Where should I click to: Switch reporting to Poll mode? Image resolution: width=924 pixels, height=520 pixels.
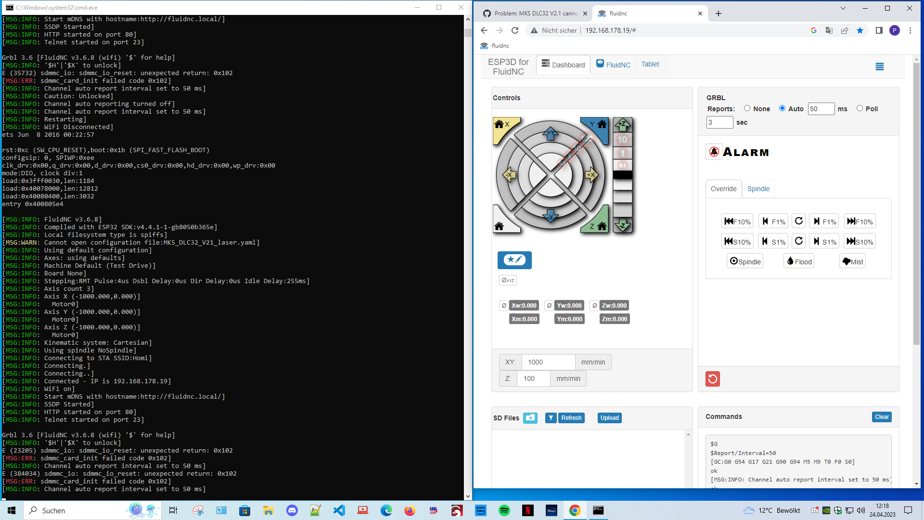pyautogui.click(x=860, y=108)
